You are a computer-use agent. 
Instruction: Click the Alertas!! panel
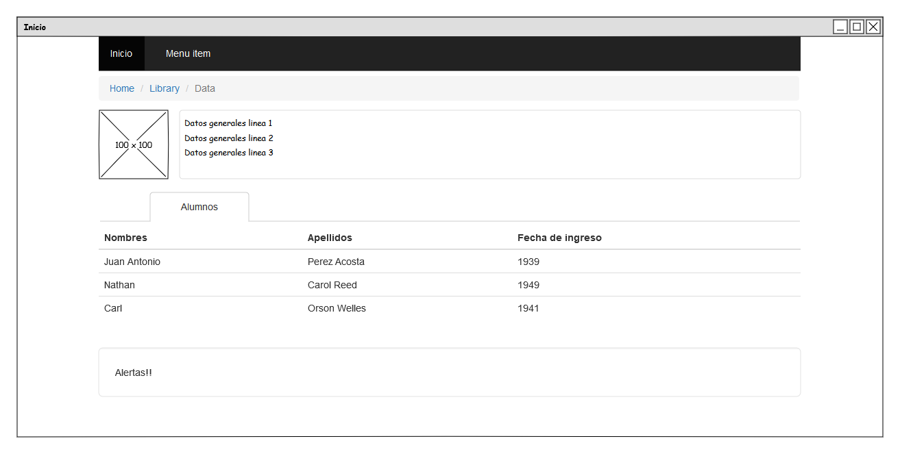tap(449, 372)
